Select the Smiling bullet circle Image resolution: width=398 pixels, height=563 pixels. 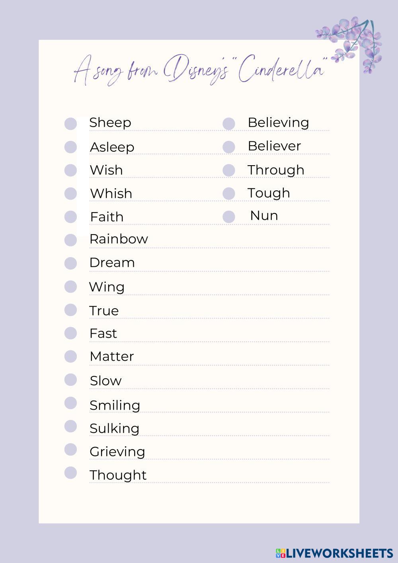click(70, 403)
